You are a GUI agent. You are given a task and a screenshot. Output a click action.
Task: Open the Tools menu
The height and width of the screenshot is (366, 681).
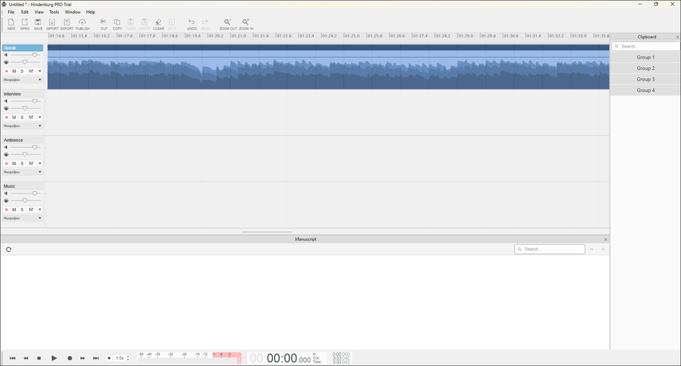tap(54, 12)
